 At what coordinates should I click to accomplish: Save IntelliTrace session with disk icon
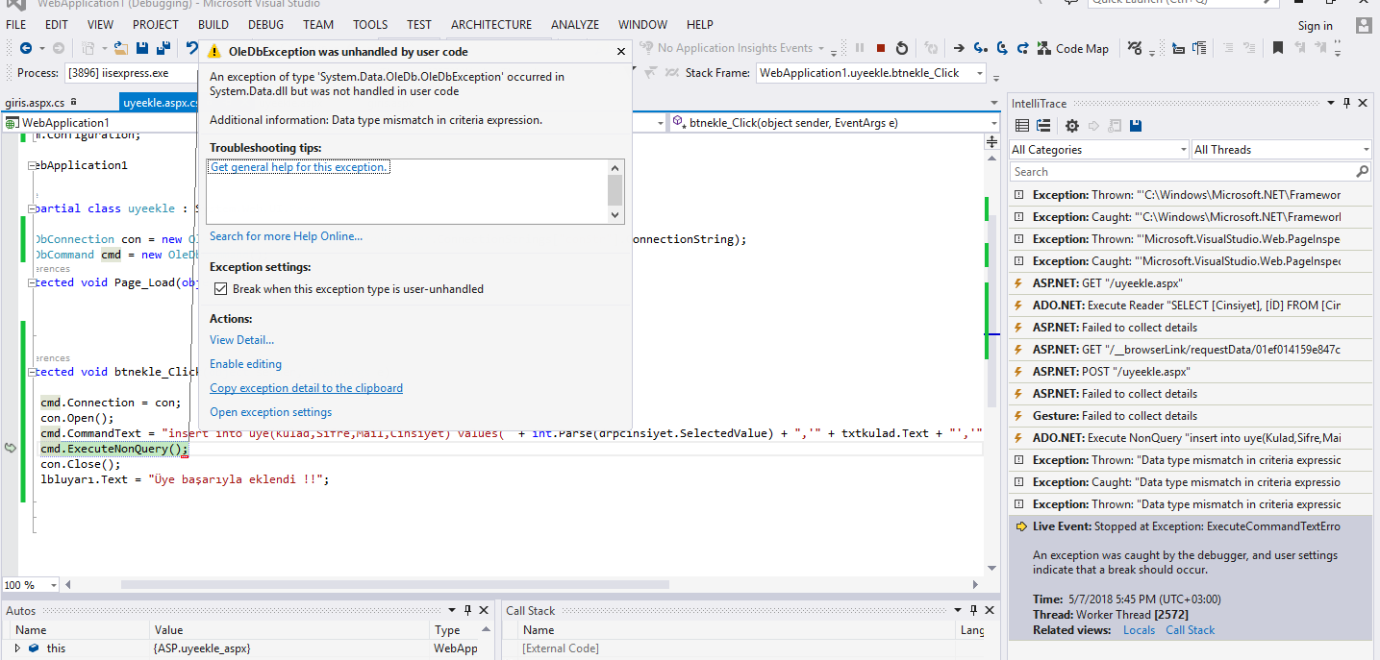point(1136,126)
